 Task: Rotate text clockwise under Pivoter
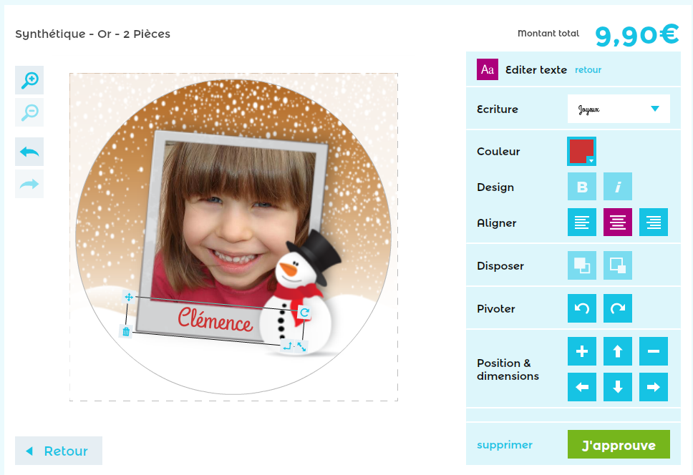[x=617, y=308]
